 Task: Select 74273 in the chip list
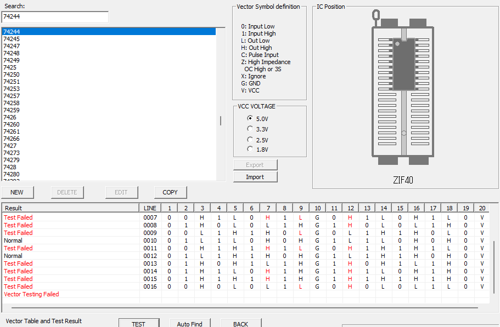[109, 153]
